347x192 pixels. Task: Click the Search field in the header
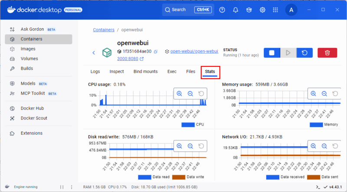coord(188,10)
